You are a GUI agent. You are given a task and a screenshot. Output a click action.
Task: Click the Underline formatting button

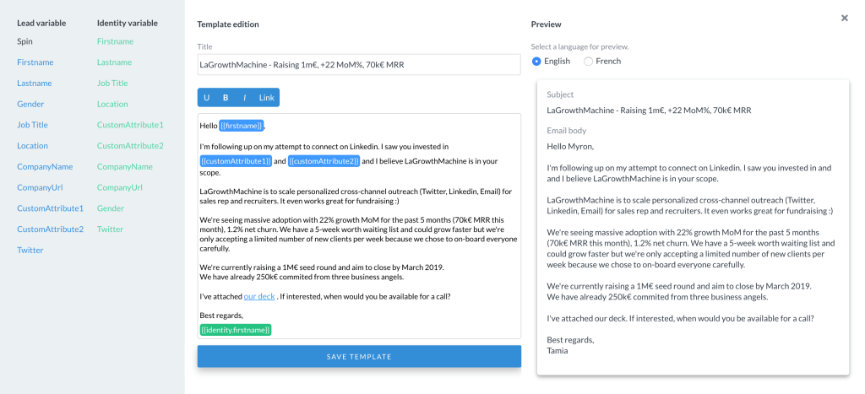[x=207, y=98]
